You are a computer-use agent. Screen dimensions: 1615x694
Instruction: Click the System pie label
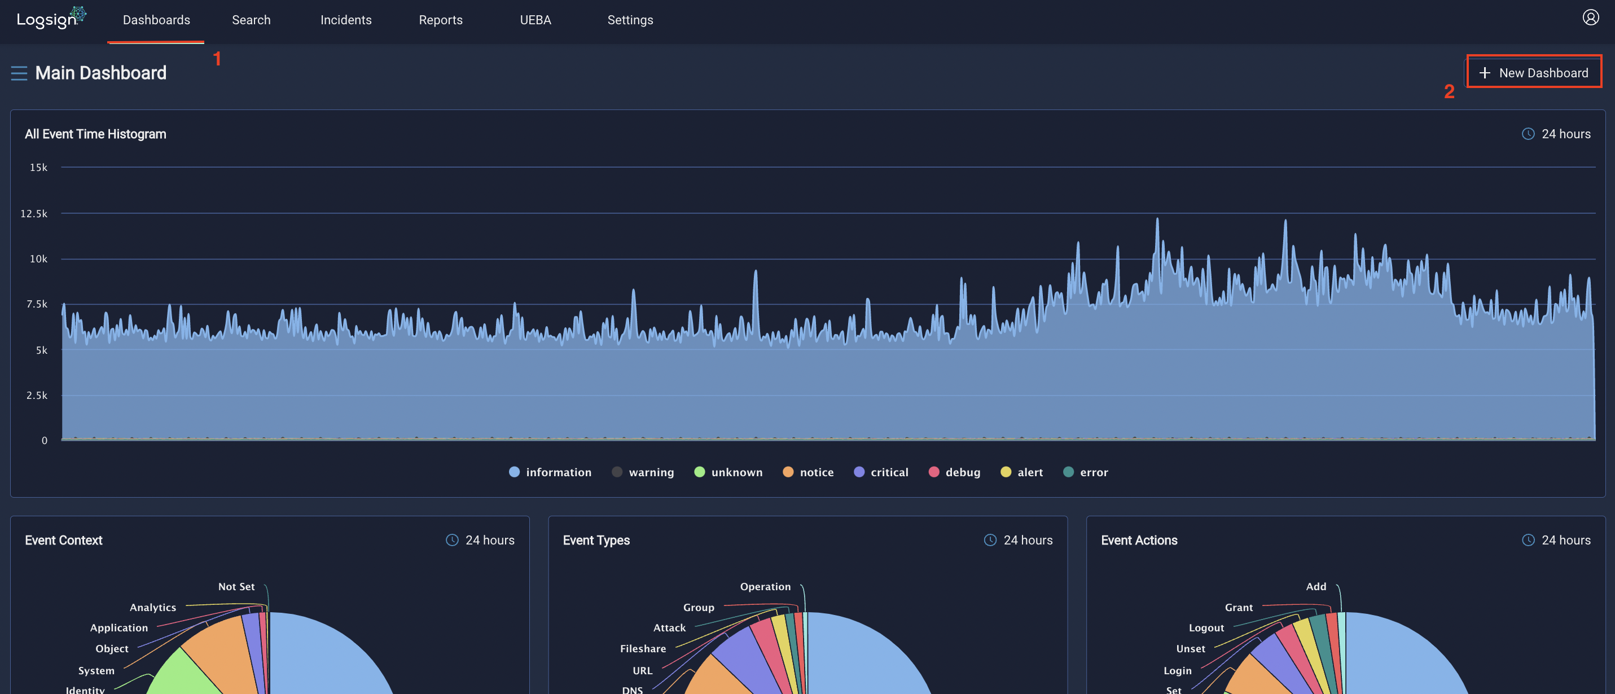[x=96, y=671]
